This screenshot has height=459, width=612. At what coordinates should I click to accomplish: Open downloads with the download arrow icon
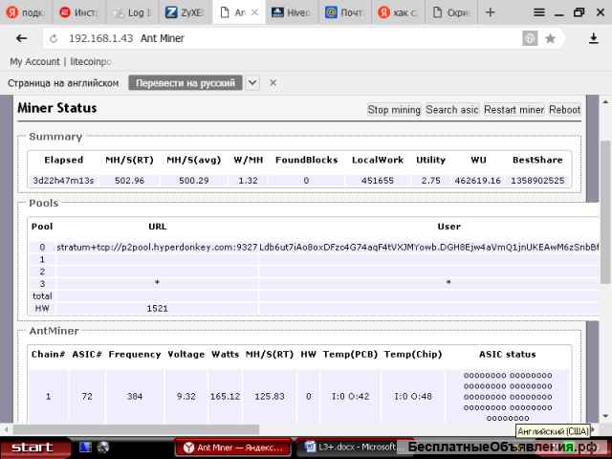pyautogui.click(x=594, y=38)
